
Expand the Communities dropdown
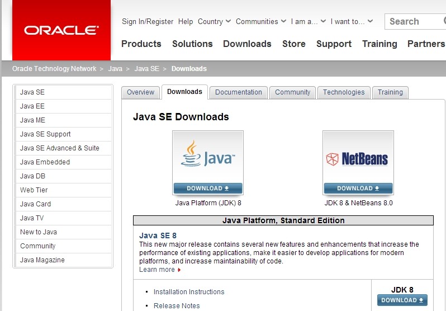click(x=261, y=21)
